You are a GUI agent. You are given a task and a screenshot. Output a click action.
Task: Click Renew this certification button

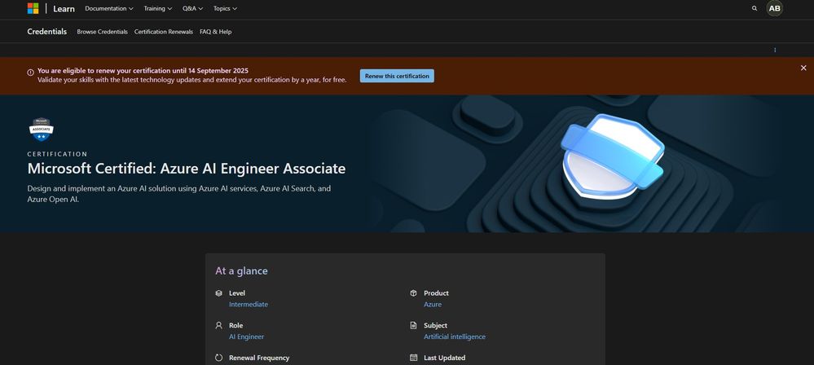tap(397, 76)
